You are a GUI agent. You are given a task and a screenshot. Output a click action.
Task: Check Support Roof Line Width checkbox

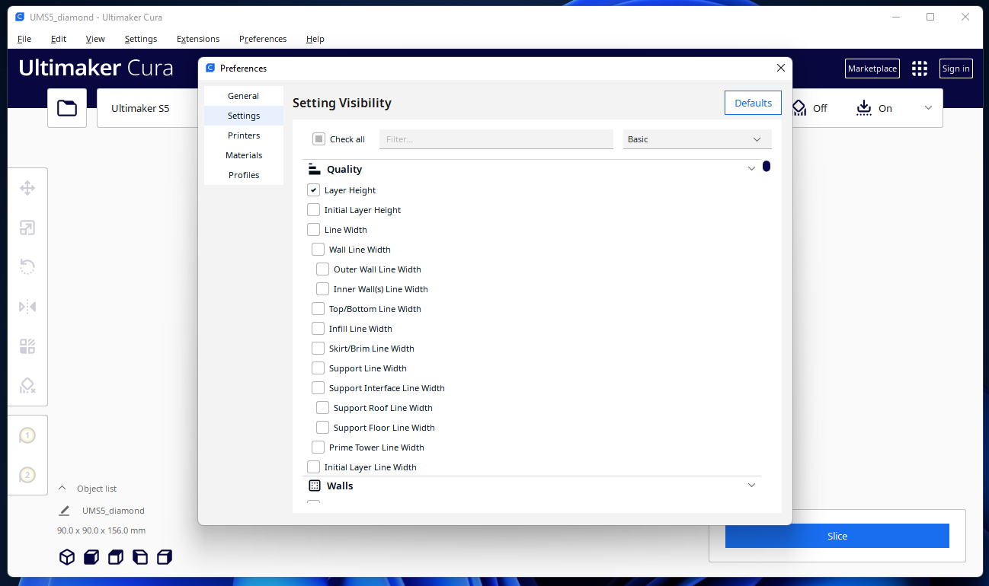click(x=322, y=408)
